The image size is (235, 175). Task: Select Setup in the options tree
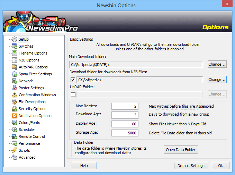24,39
